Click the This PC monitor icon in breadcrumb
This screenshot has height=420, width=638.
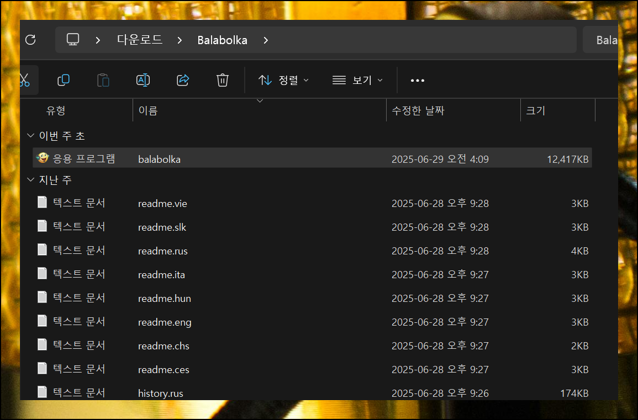73,39
